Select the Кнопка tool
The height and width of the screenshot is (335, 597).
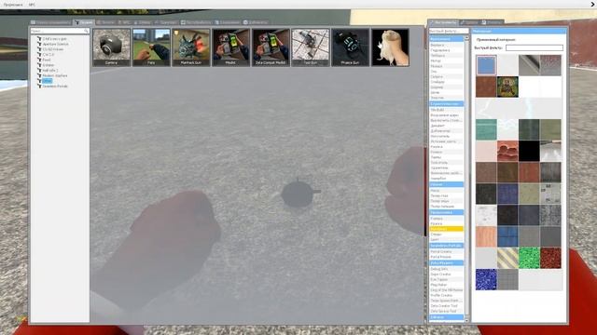click(446, 147)
